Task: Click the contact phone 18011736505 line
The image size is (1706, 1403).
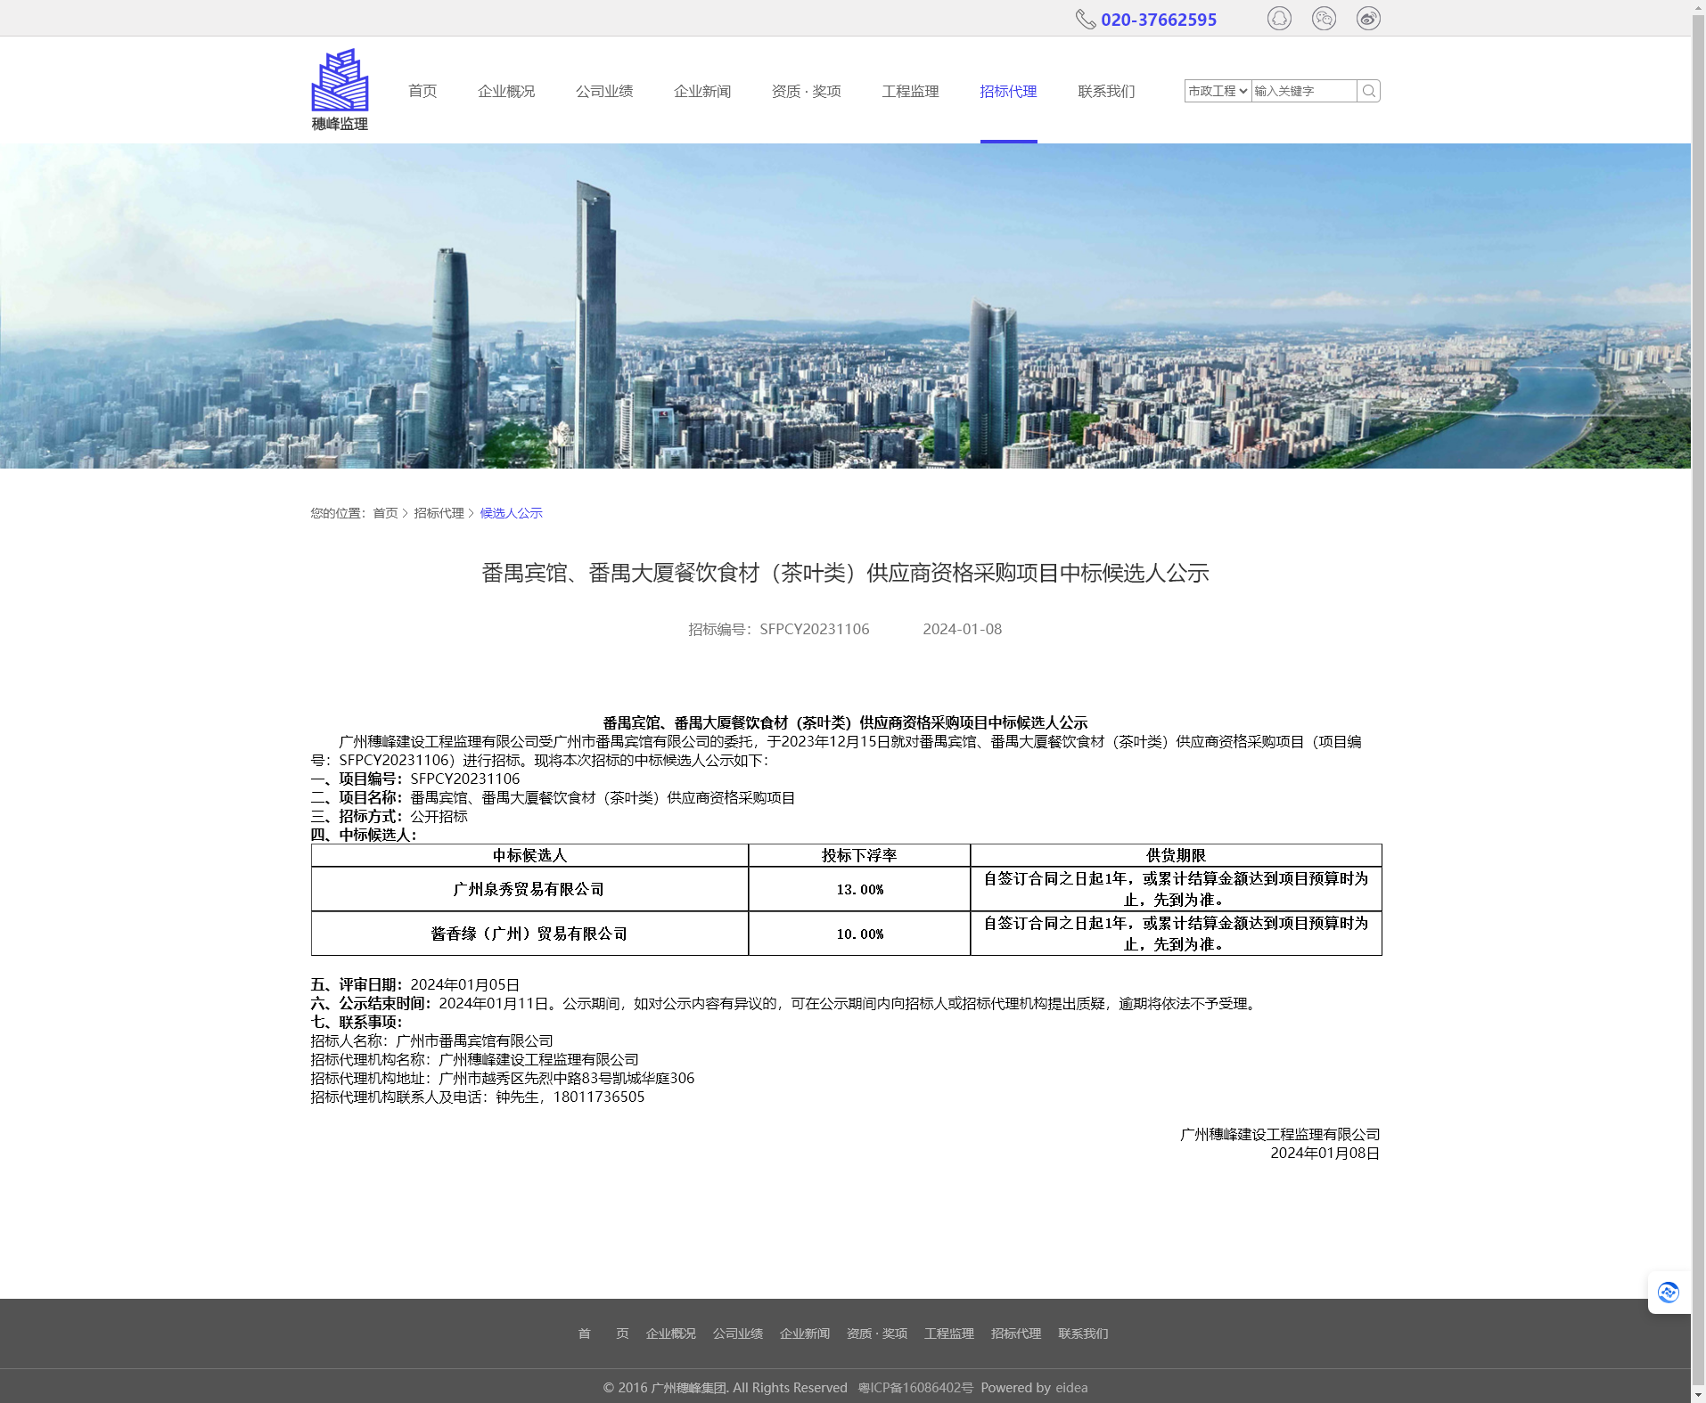Action: point(477,1097)
